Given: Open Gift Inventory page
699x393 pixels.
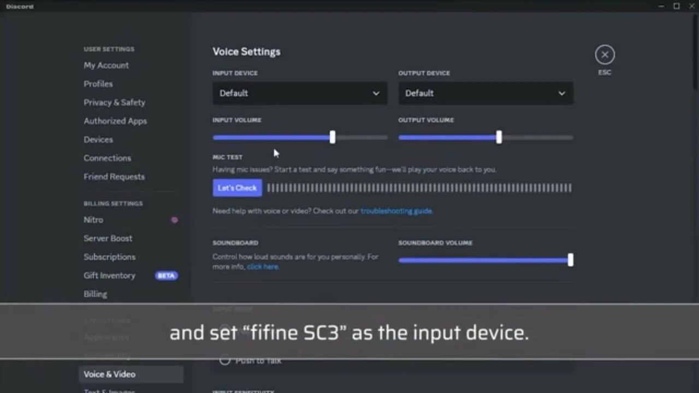Looking at the screenshot, I should point(109,275).
